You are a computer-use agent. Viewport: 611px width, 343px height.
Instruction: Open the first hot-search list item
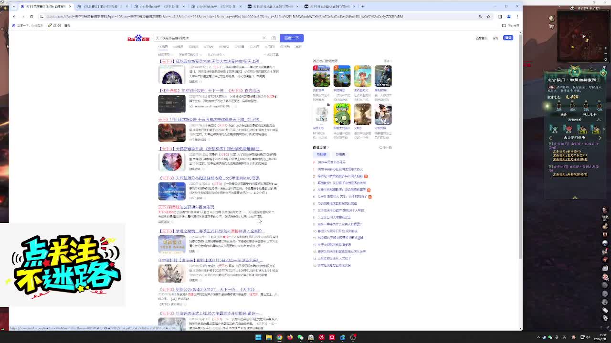tap(331, 162)
